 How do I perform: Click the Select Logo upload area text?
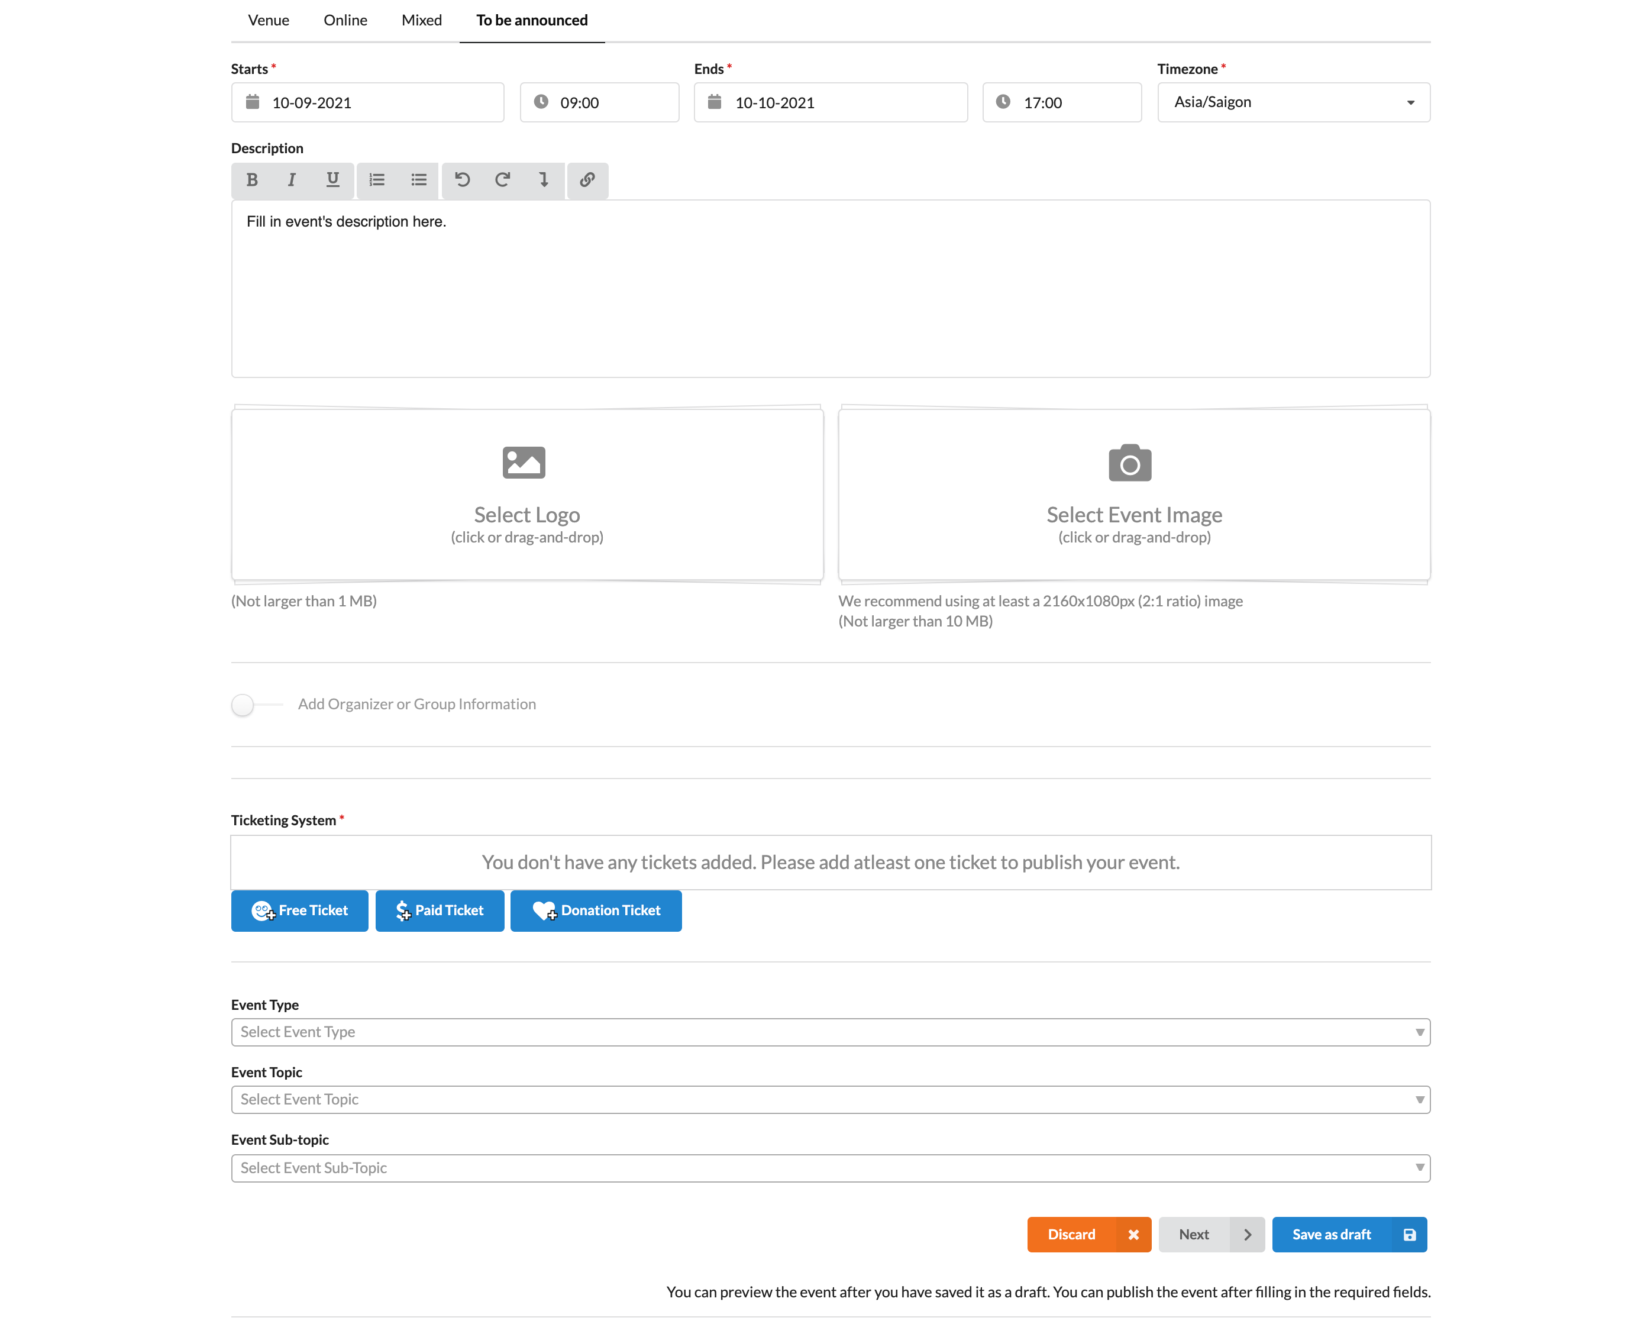tap(526, 515)
